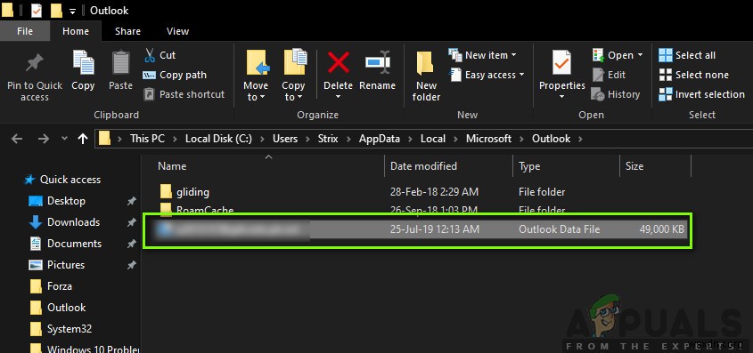Expand the Open button dropdown arrow

[640, 55]
